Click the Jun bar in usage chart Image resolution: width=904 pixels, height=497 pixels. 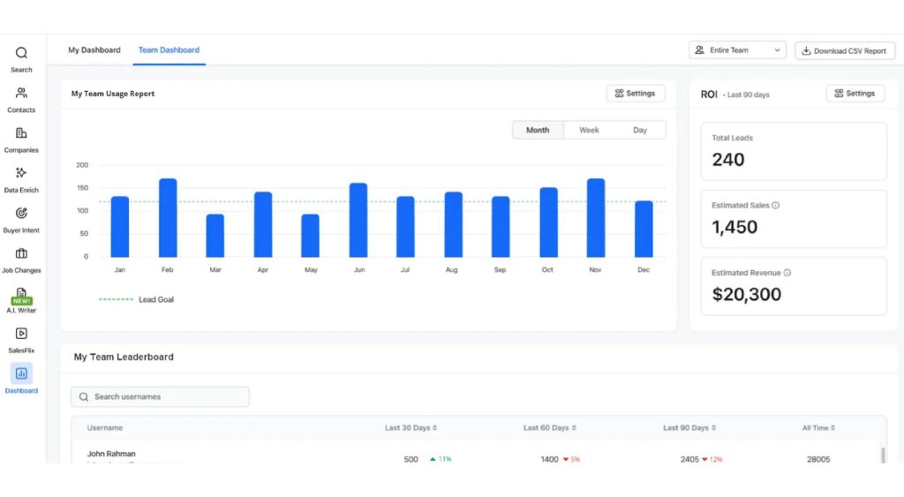[358, 220]
